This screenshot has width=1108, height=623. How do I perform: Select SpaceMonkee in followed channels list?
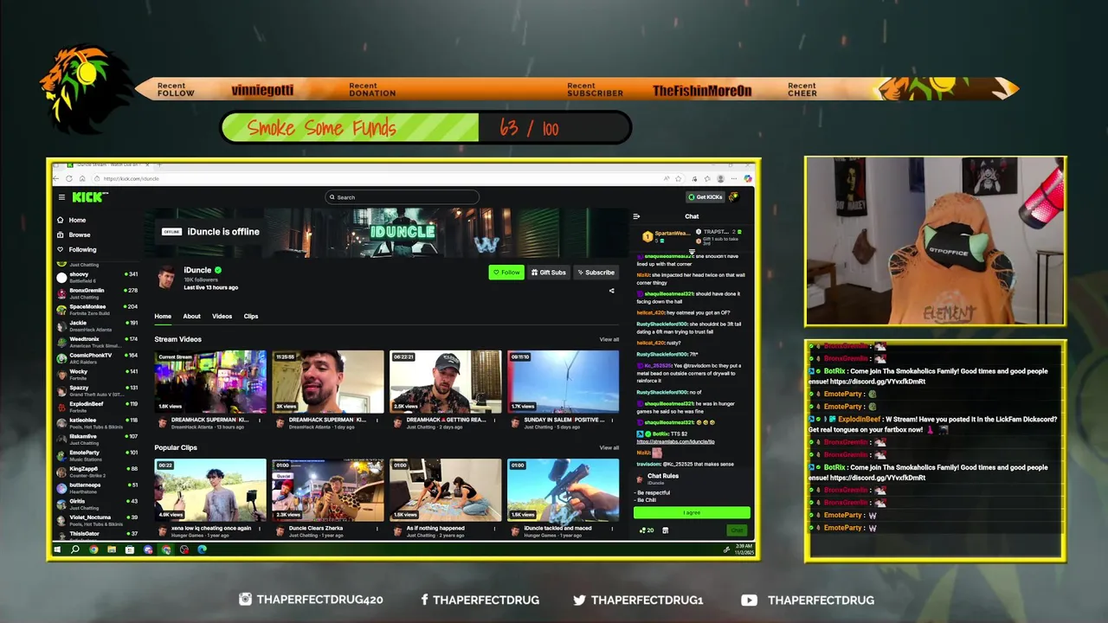[97, 309]
